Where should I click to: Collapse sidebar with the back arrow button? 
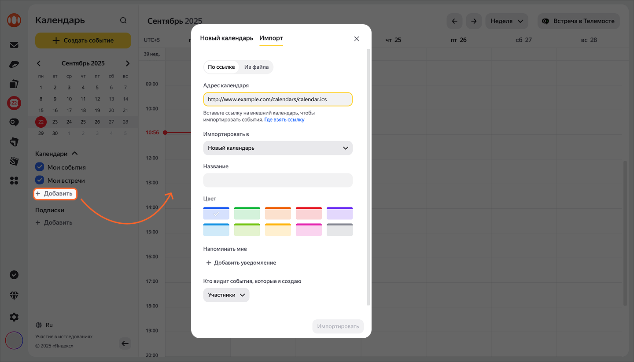(x=125, y=344)
